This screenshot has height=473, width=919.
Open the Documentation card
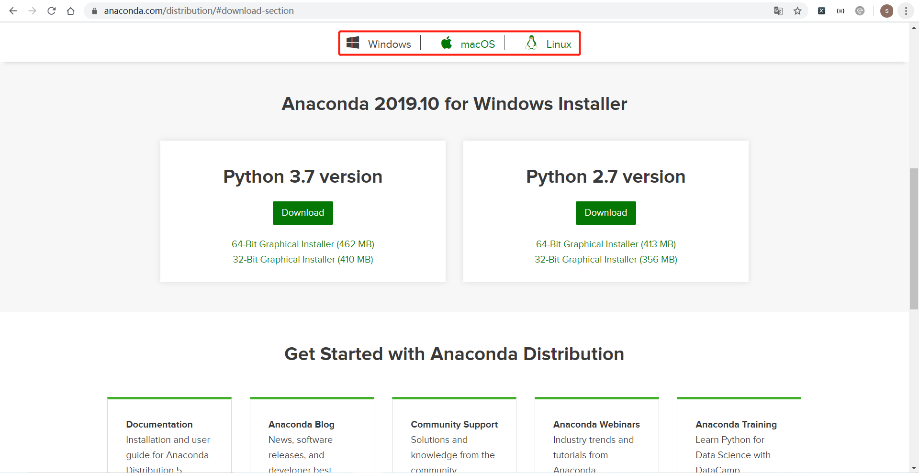[x=169, y=435]
